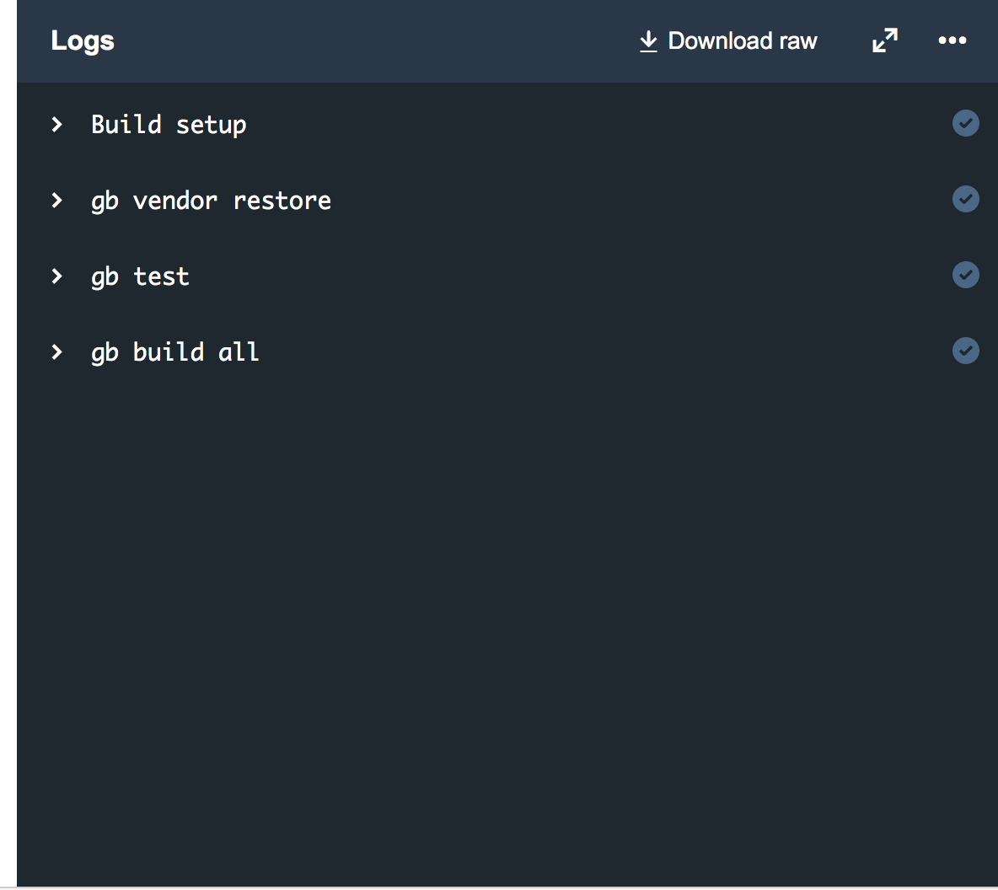Click the Logs panel heading
This screenshot has width=998, height=890.
point(83,41)
